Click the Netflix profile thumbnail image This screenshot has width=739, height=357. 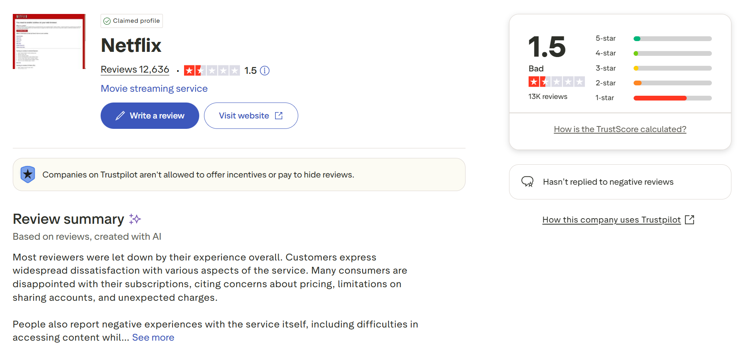point(49,41)
